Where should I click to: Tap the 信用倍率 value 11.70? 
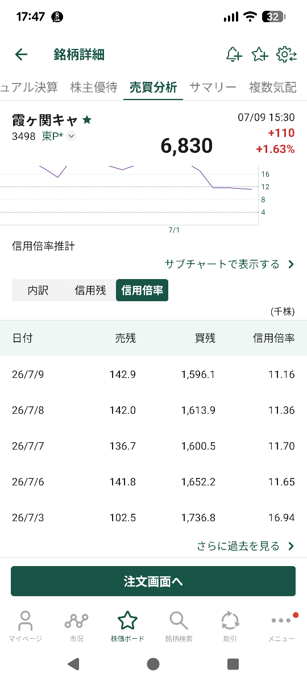click(x=282, y=446)
